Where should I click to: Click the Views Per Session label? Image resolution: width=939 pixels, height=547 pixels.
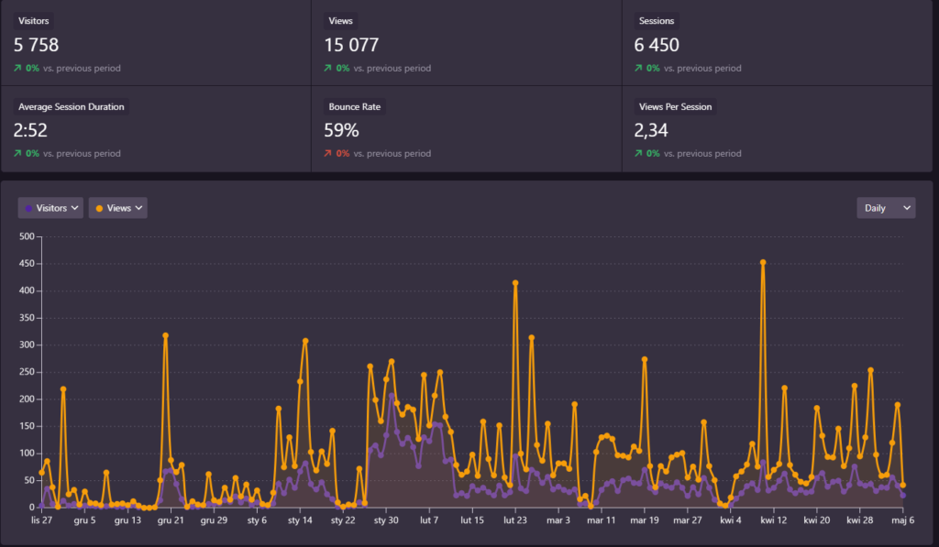675,106
